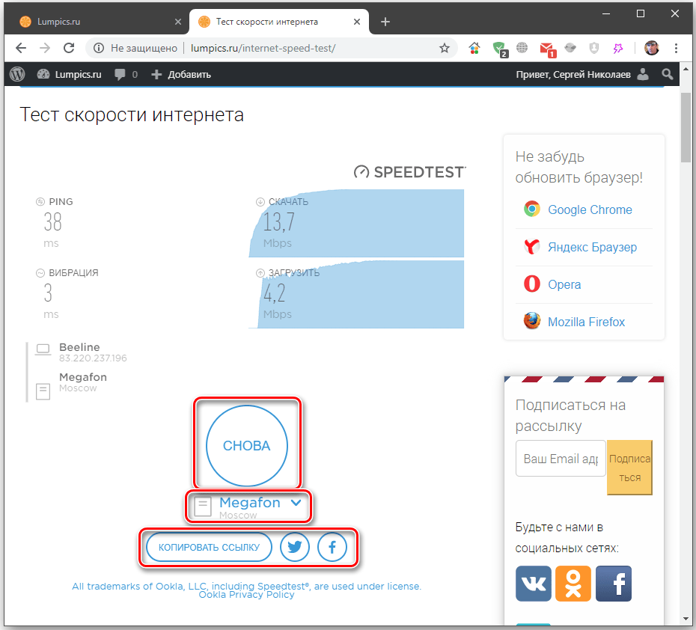Open the search magnifier in admin bar
This screenshot has width=696, height=630.
click(668, 74)
